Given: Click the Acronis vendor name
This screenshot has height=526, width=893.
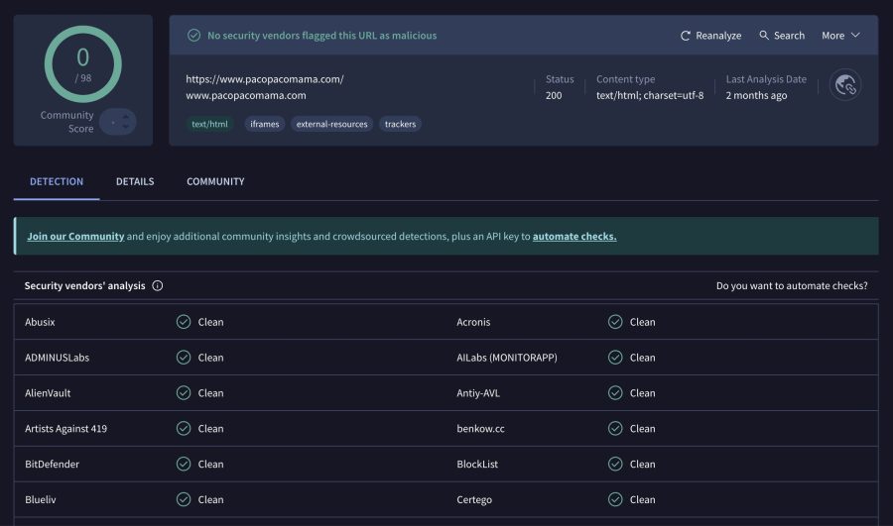Looking at the screenshot, I should click(x=473, y=322).
